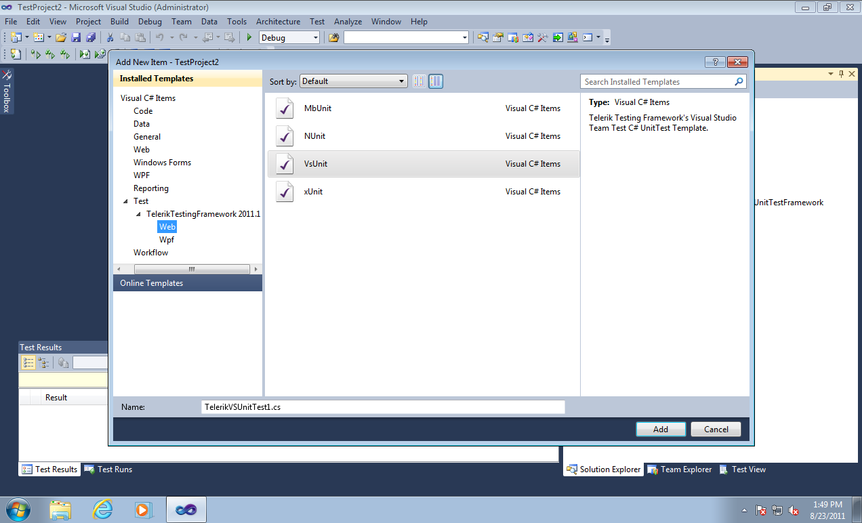Click the Save All toolbar icon
This screenshot has width=862, height=523.
click(x=90, y=37)
